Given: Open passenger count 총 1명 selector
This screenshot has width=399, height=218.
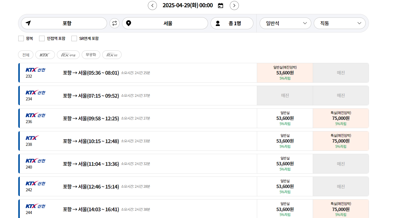Looking at the screenshot, I should (x=232, y=23).
